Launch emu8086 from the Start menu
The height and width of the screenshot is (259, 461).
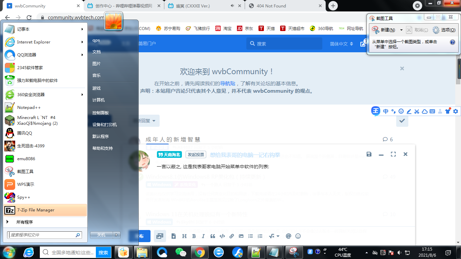pos(45,159)
